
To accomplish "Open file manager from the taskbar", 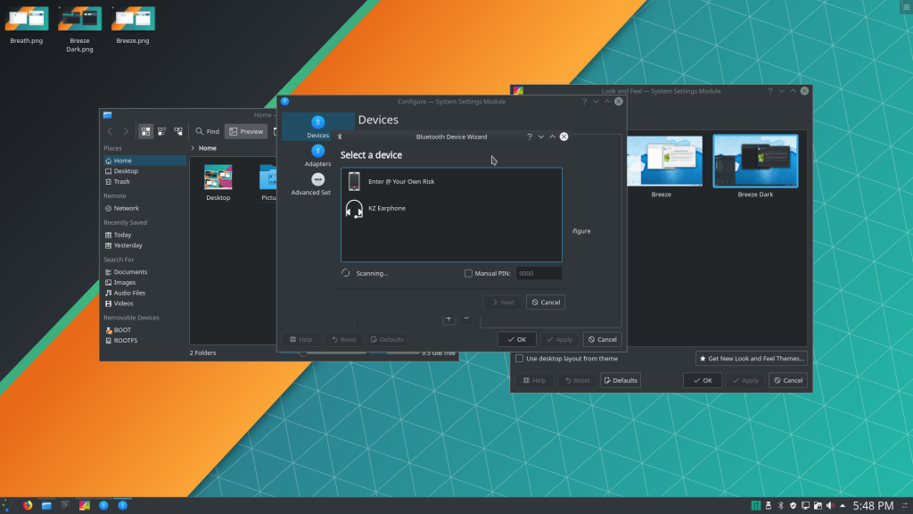I will (46, 505).
